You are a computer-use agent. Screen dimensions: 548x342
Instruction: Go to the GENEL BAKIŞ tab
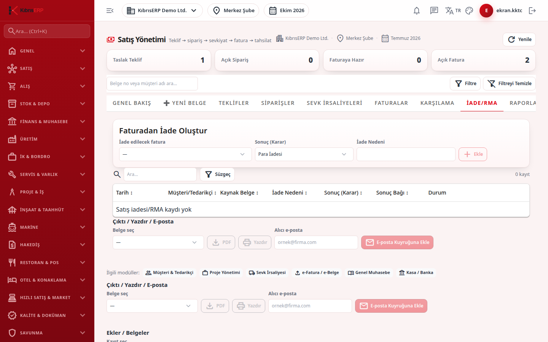[x=132, y=103]
